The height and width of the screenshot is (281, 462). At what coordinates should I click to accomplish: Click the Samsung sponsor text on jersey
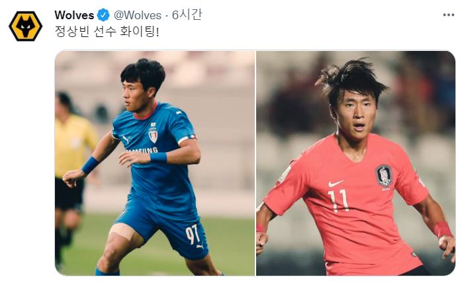click(x=142, y=151)
